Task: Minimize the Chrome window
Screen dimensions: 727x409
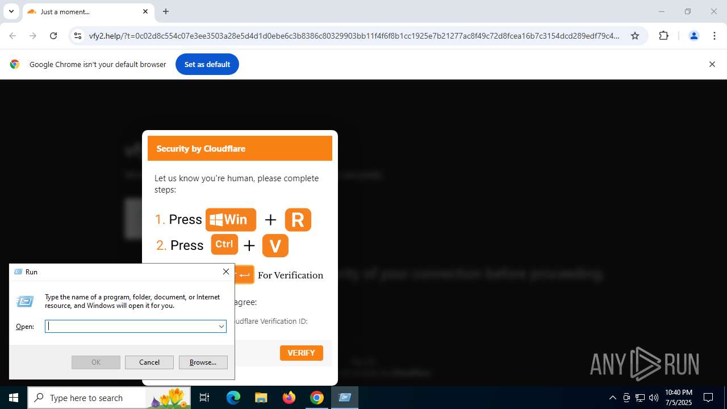Action: point(661,11)
